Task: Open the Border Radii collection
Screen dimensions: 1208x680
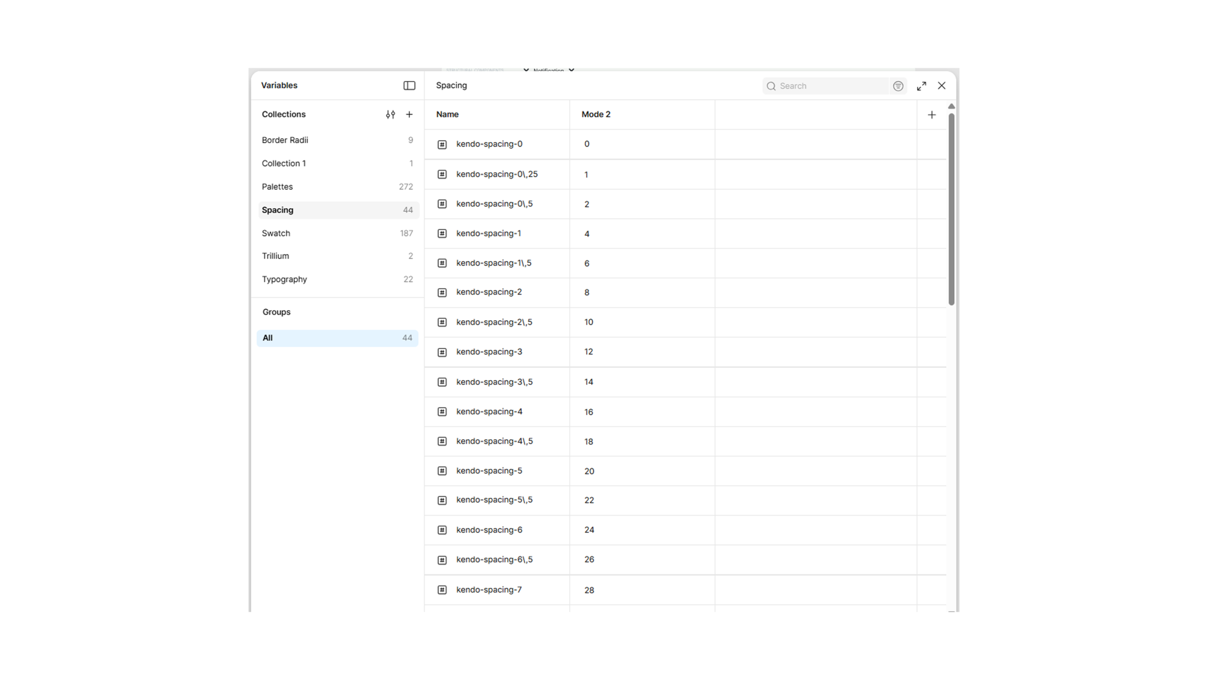Action: pos(337,140)
